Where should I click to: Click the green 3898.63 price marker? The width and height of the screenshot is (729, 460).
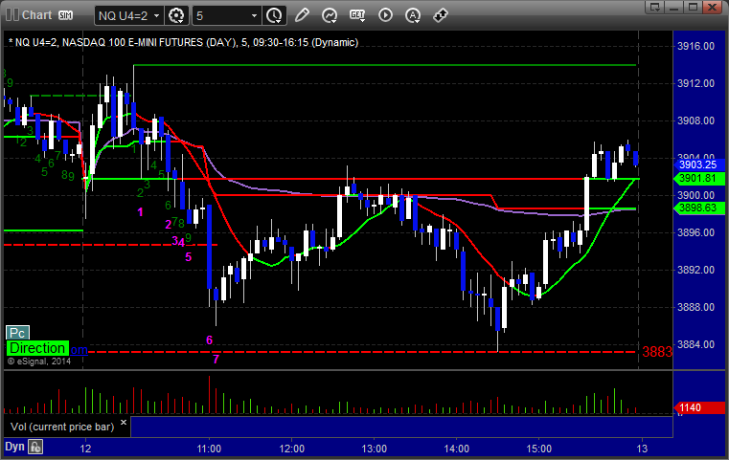[x=699, y=208]
